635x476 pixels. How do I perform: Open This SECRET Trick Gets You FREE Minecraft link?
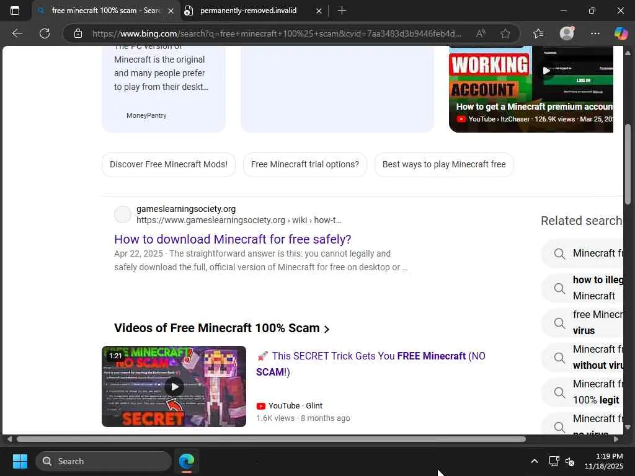[371, 364]
